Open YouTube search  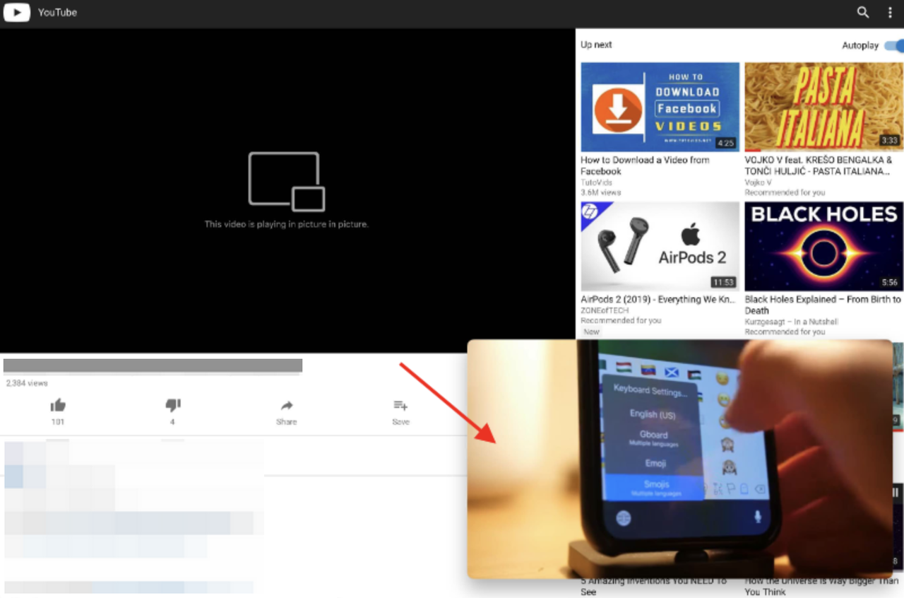[x=862, y=12]
